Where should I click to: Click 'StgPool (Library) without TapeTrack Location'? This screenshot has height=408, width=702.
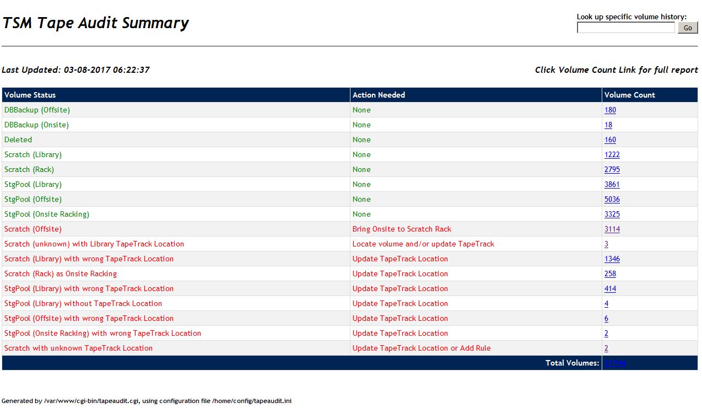[83, 304]
